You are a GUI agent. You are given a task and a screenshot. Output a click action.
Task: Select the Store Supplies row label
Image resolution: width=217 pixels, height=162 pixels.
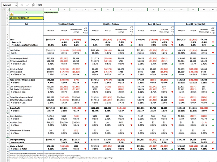16,116
